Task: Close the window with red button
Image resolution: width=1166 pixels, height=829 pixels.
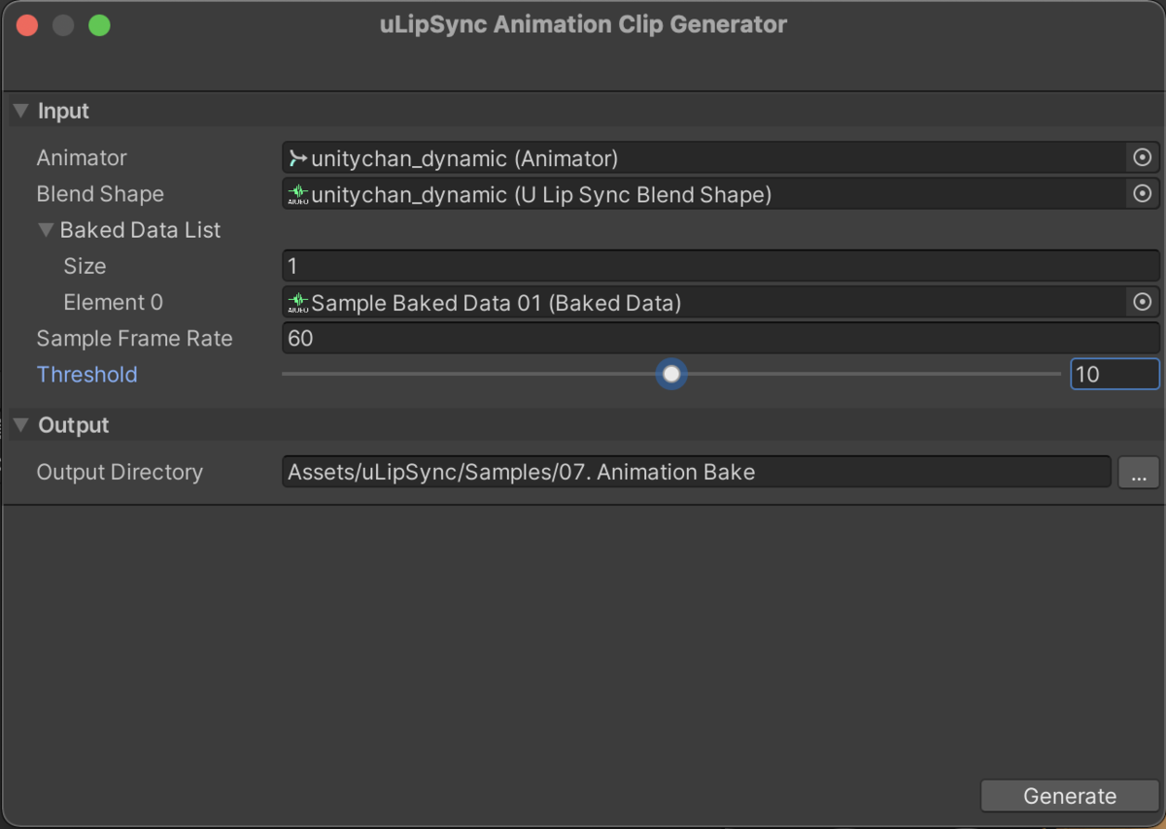Action: [27, 25]
